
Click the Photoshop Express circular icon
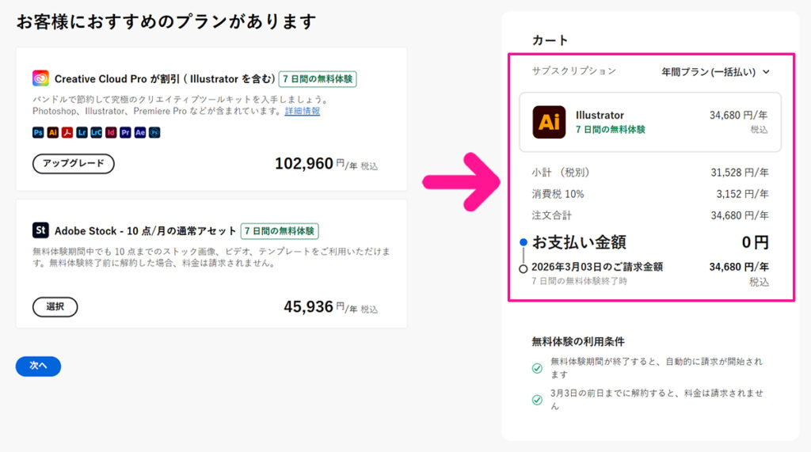click(154, 132)
